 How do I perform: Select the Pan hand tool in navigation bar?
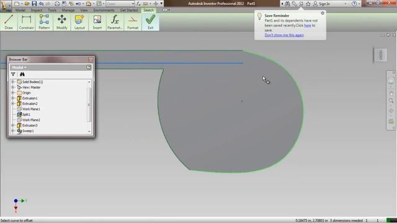click(x=391, y=94)
